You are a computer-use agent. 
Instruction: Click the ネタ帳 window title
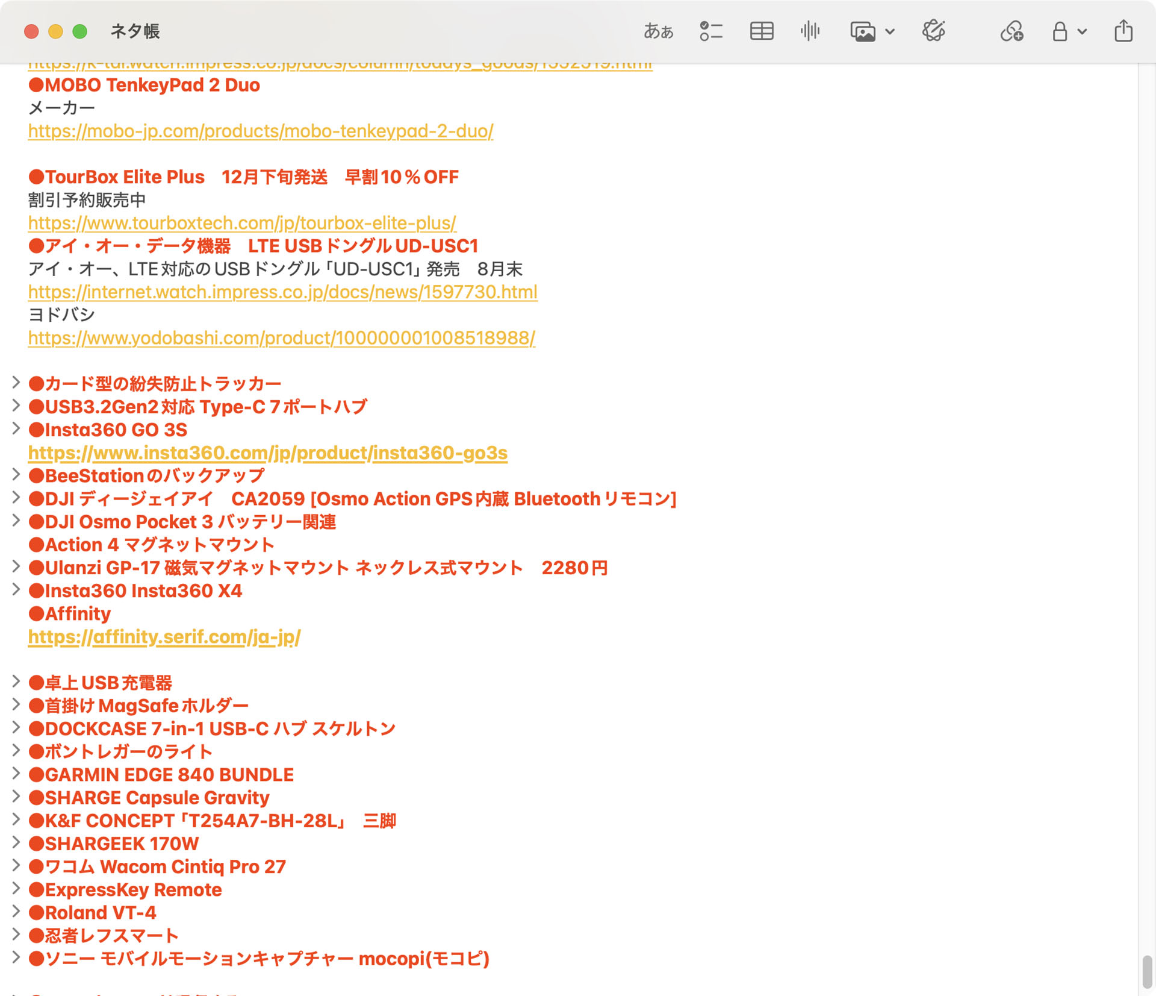click(135, 31)
